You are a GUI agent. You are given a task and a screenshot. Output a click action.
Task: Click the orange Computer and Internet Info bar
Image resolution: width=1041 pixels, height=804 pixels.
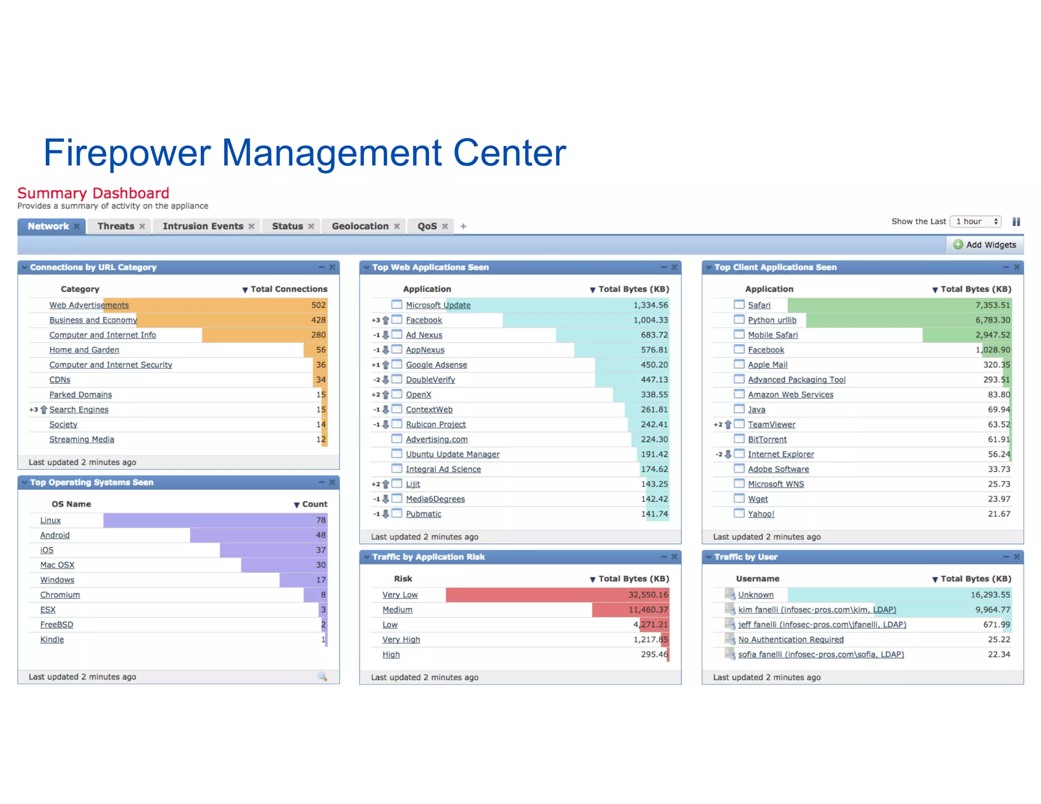click(x=264, y=335)
